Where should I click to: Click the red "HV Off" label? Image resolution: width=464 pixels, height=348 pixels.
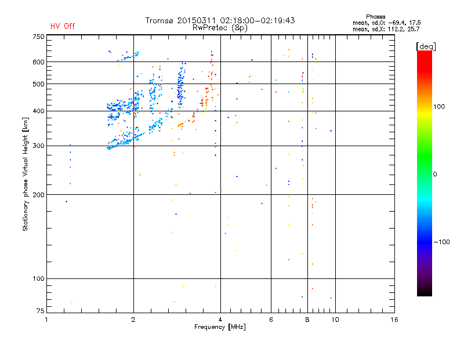click(x=63, y=26)
